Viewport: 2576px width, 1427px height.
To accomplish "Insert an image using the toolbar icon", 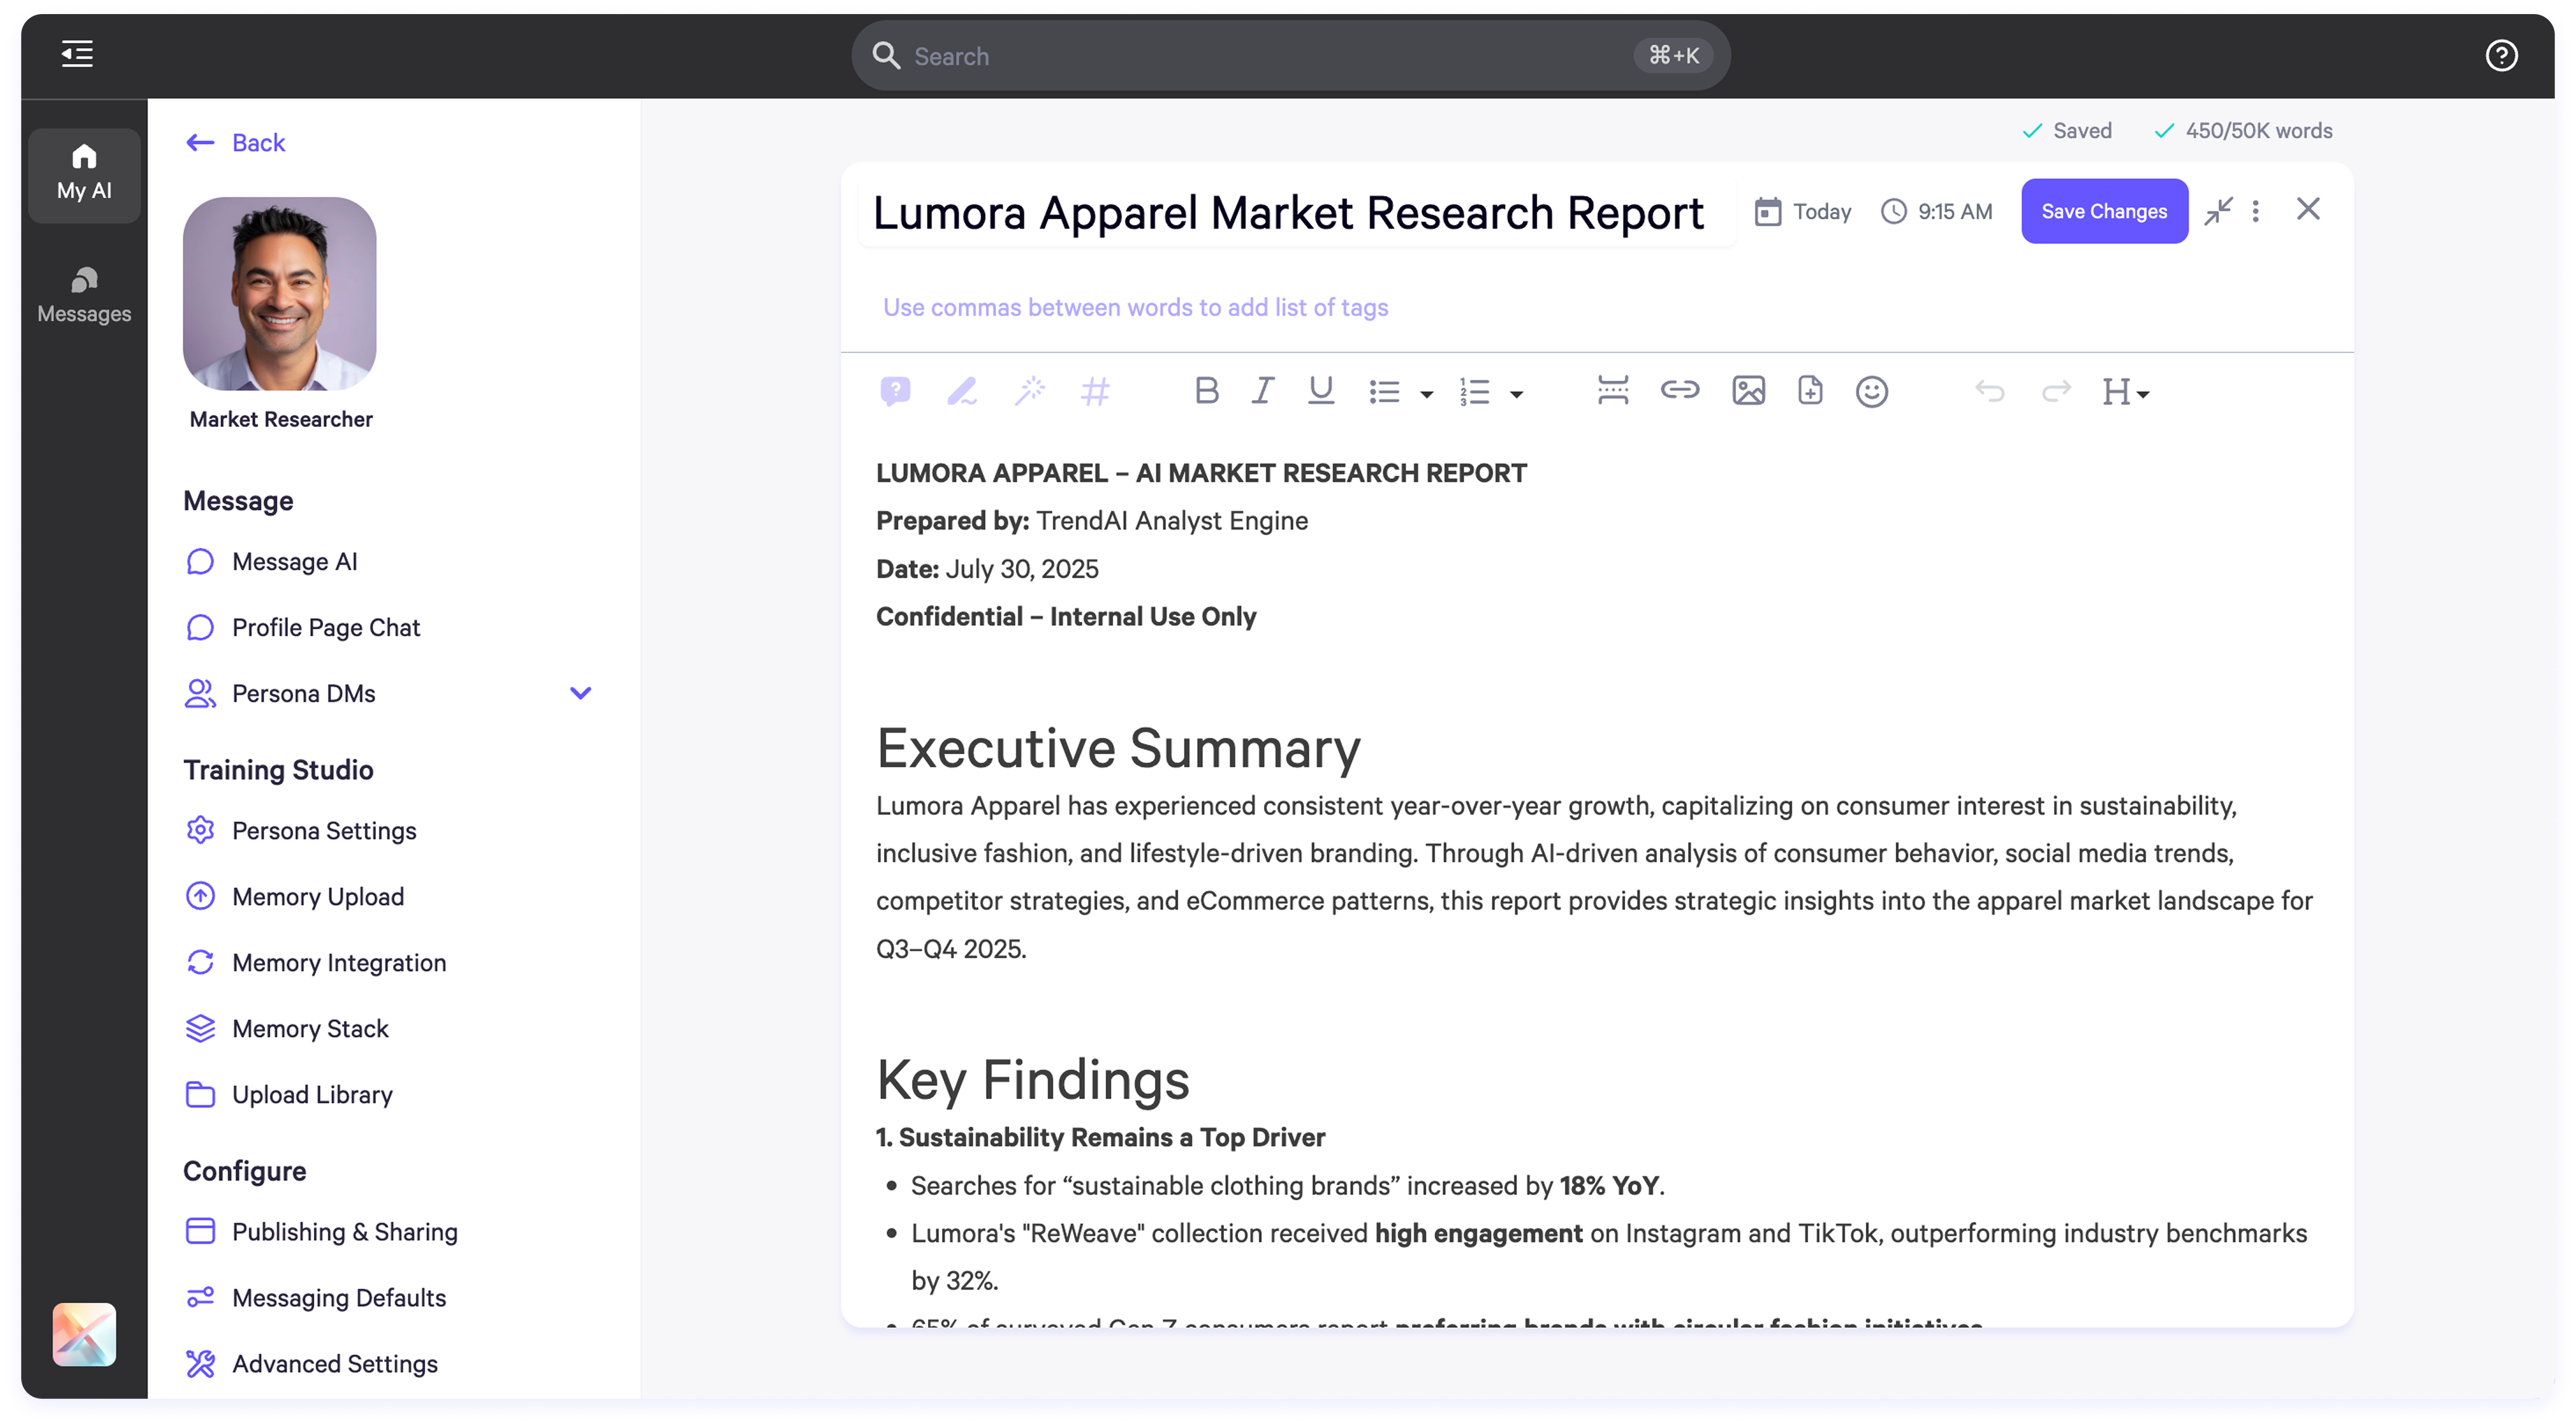I will tap(1748, 391).
